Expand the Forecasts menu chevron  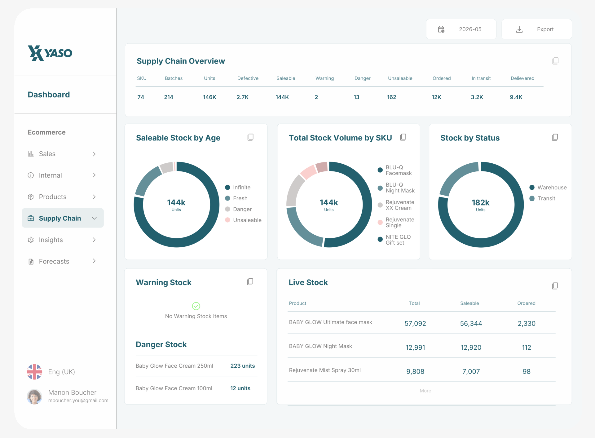pos(94,261)
